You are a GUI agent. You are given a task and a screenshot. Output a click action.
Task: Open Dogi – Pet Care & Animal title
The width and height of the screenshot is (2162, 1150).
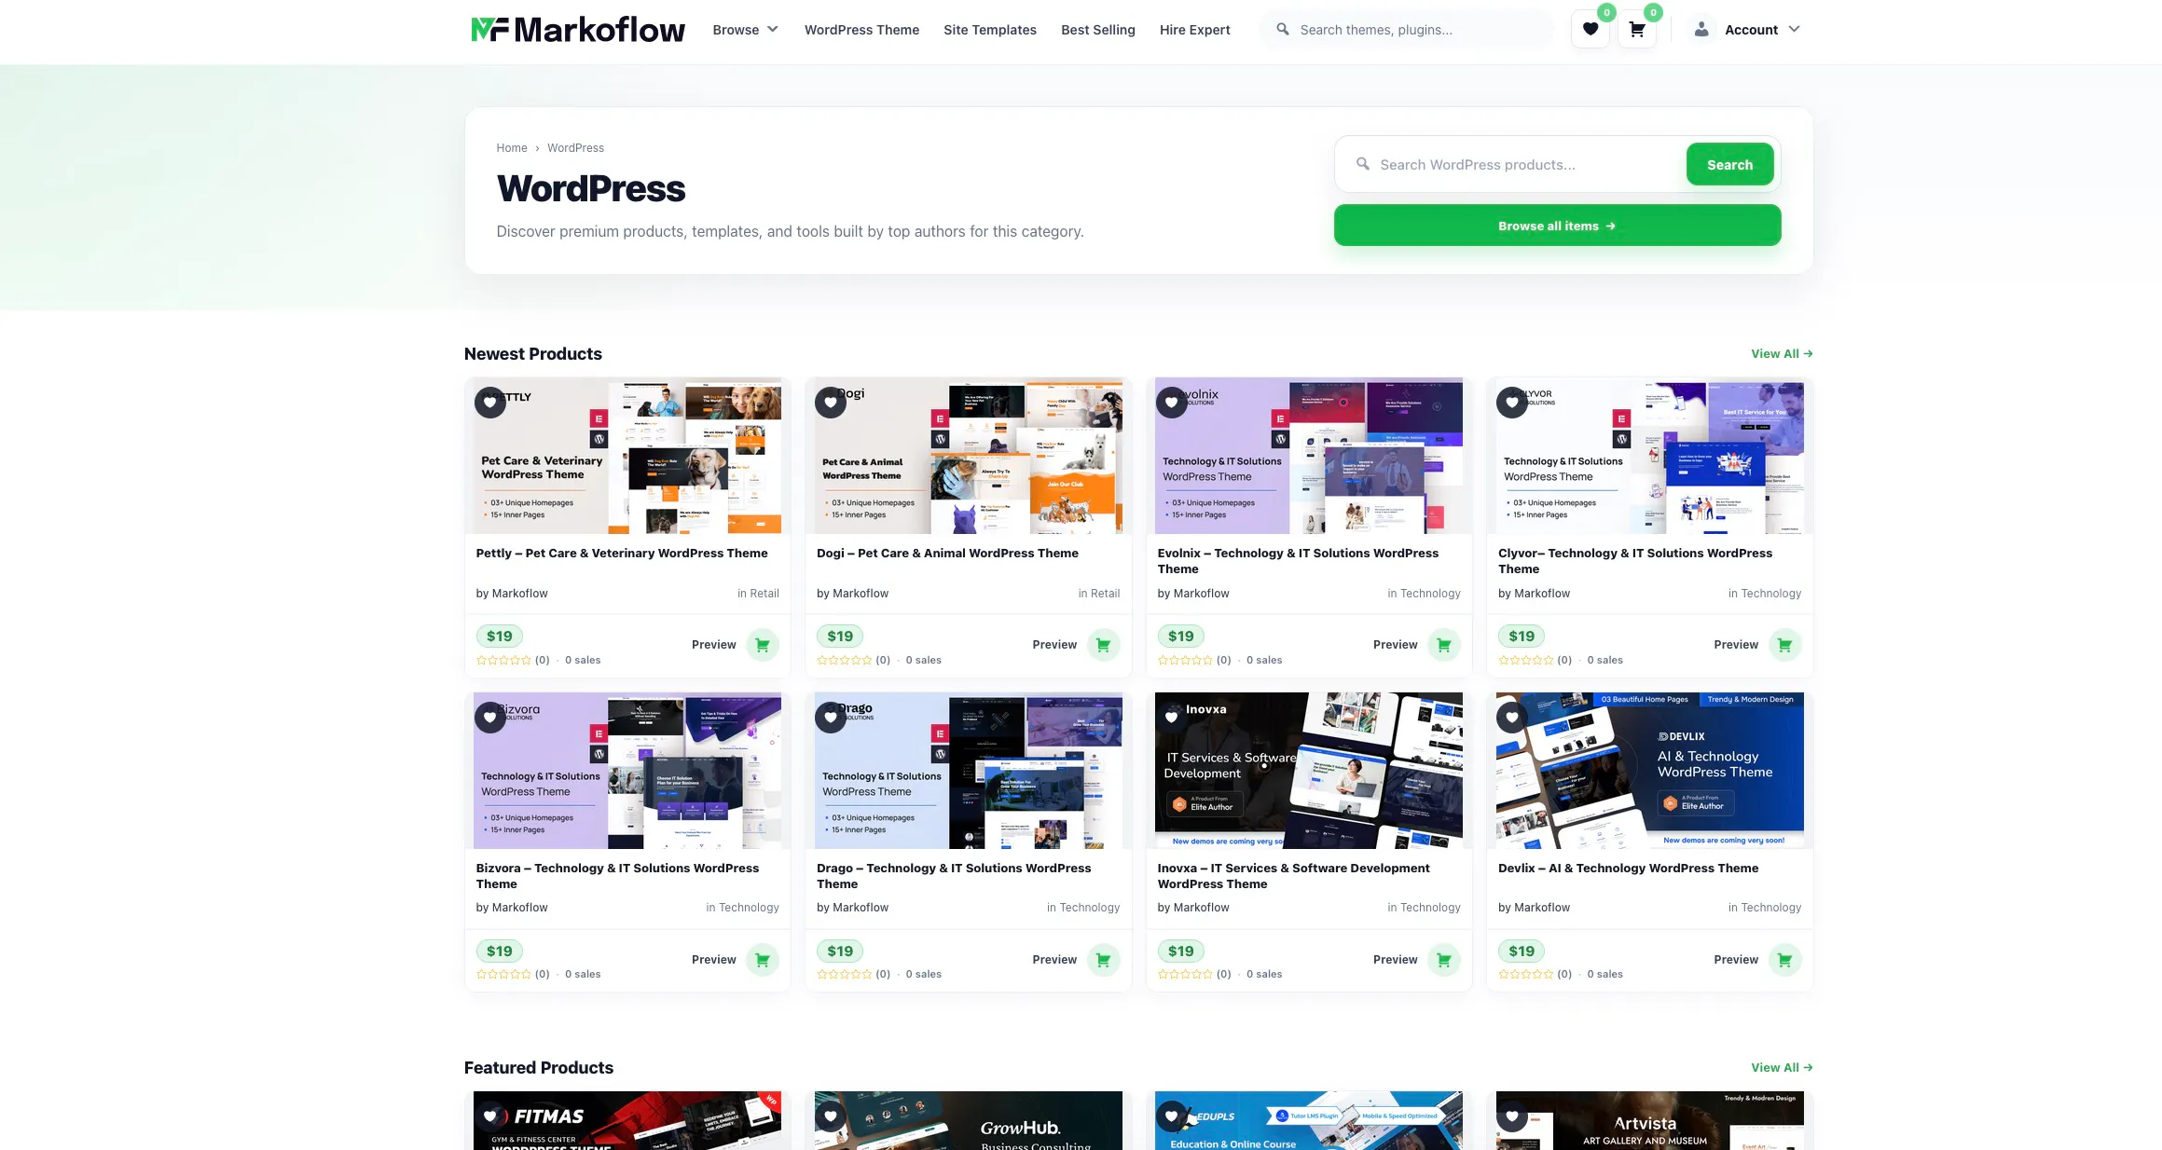947,554
